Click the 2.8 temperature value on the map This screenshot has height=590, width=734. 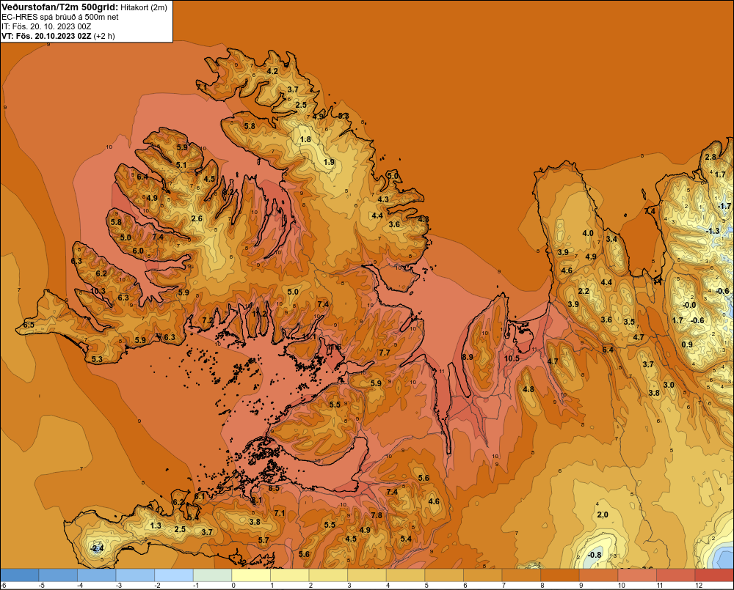[711, 157]
